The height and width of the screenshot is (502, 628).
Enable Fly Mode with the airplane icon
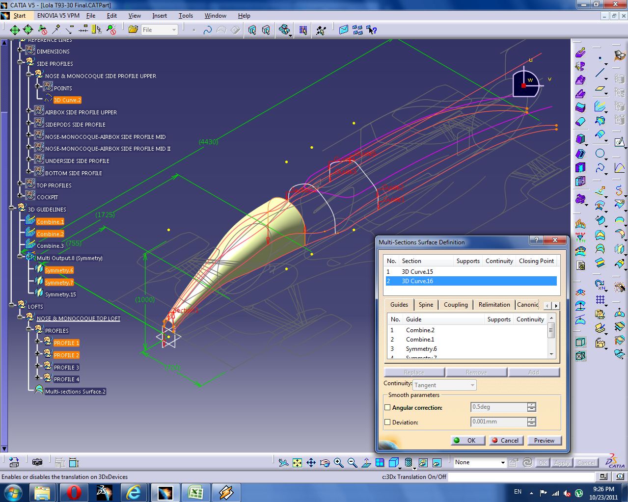(282, 462)
